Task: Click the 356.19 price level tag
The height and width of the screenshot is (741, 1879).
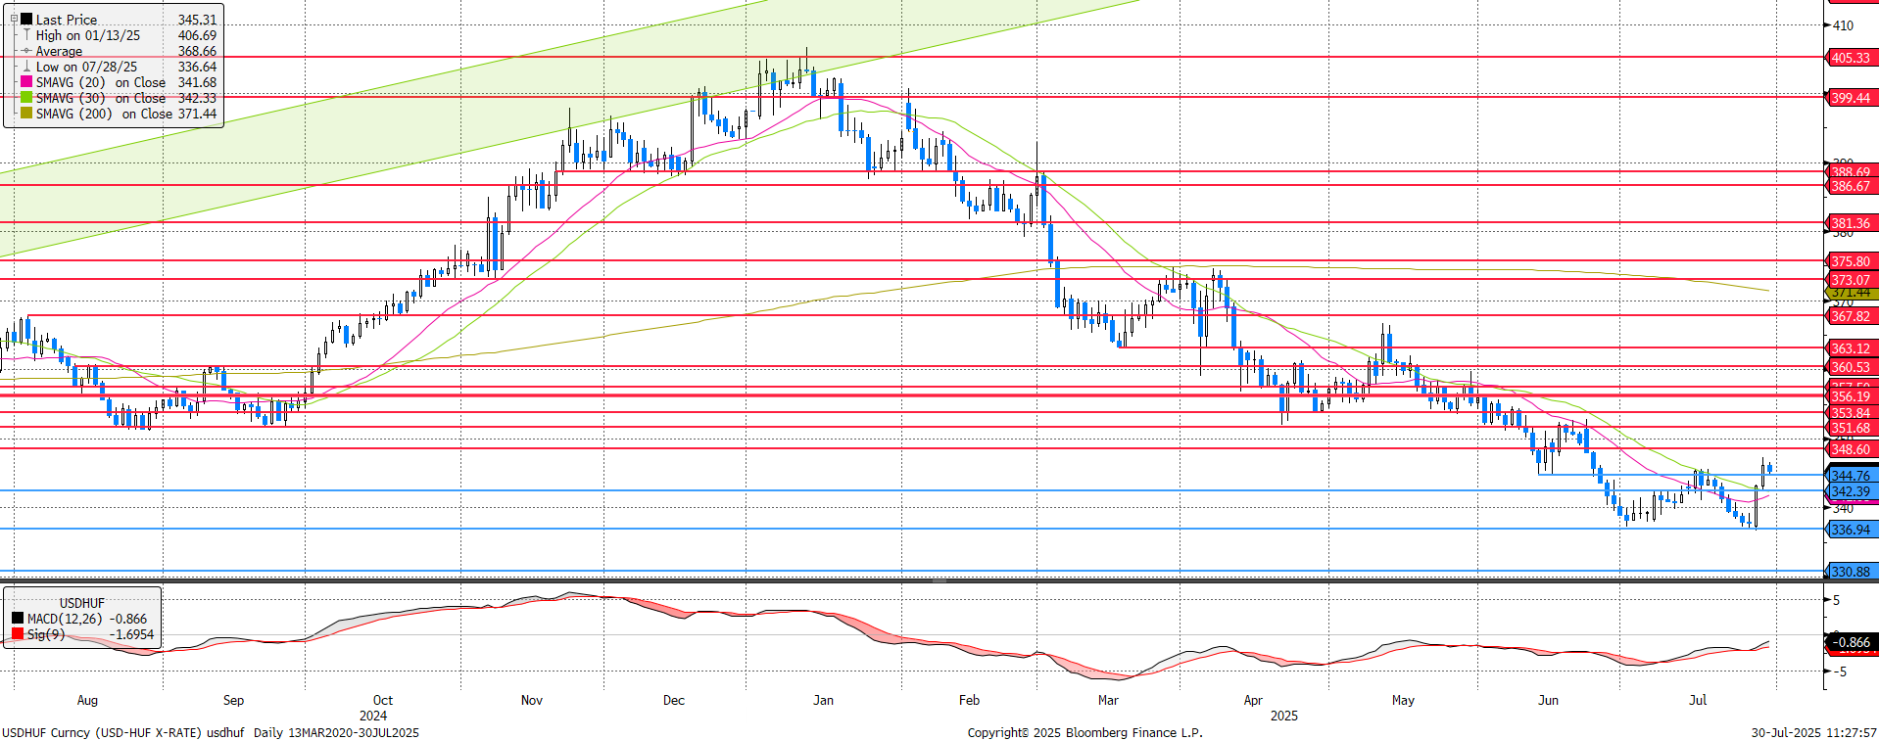Action: coord(1851,396)
